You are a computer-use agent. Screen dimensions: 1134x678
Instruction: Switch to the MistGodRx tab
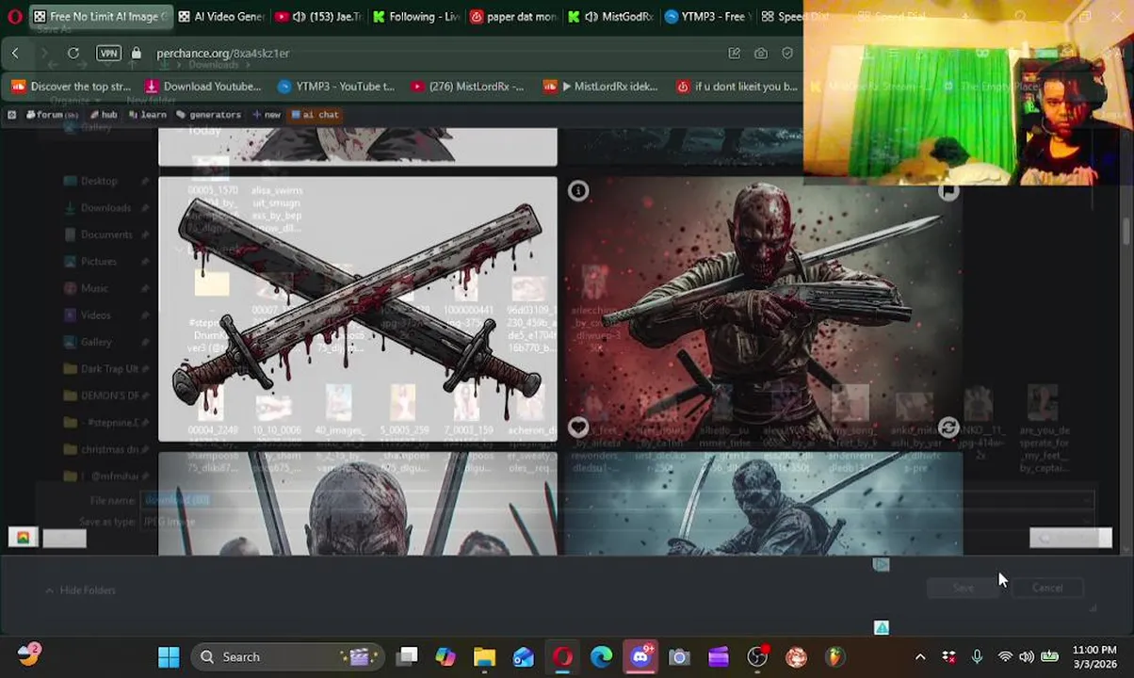(x=610, y=17)
